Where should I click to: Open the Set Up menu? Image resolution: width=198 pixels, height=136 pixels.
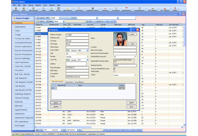tap(31, 5)
